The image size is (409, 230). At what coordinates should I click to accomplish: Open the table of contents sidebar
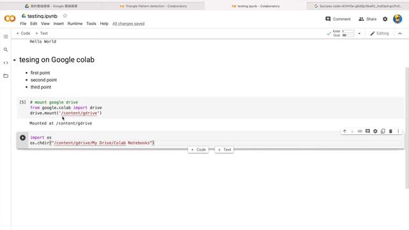(6, 37)
